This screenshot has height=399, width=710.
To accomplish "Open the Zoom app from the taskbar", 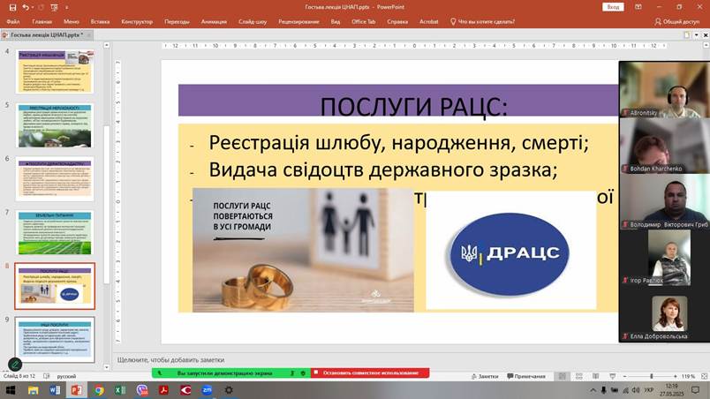I will [207, 389].
